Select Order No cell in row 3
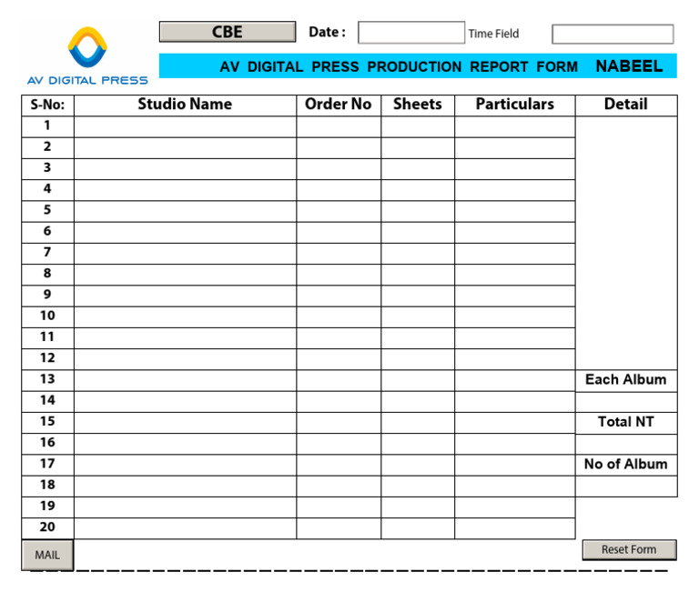The height and width of the screenshot is (592, 699). pos(339,169)
